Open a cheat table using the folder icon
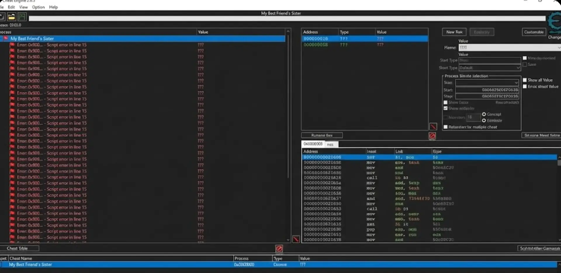 [11, 17]
